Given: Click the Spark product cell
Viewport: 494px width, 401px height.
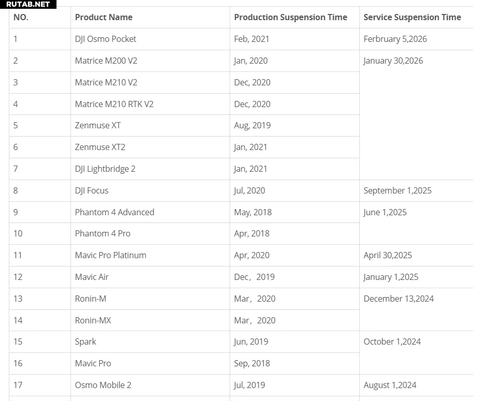Looking at the screenshot, I should pos(86,341).
